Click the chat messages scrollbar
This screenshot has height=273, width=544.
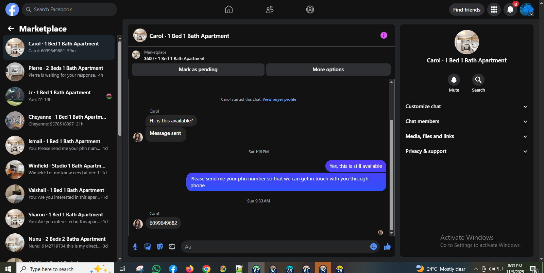(x=391, y=175)
